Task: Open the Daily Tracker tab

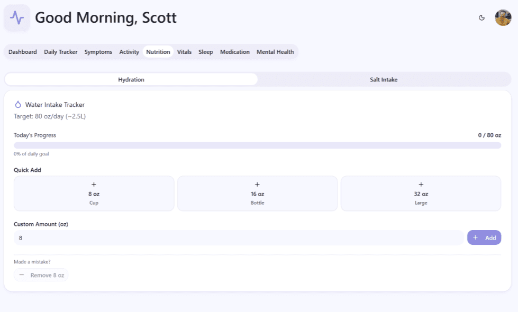Action: pyautogui.click(x=60, y=52)
